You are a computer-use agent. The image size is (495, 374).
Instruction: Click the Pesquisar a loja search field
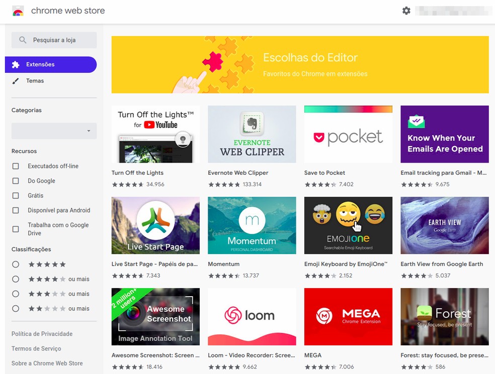tap(54, 40)
